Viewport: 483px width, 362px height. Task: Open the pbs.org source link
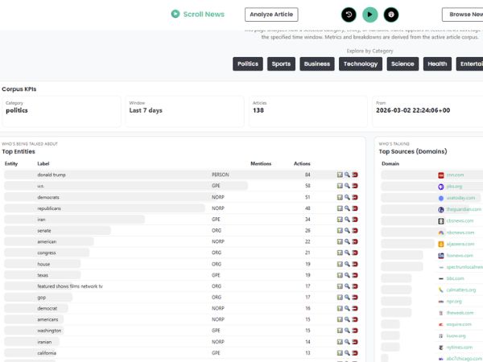tap(454, 187)
